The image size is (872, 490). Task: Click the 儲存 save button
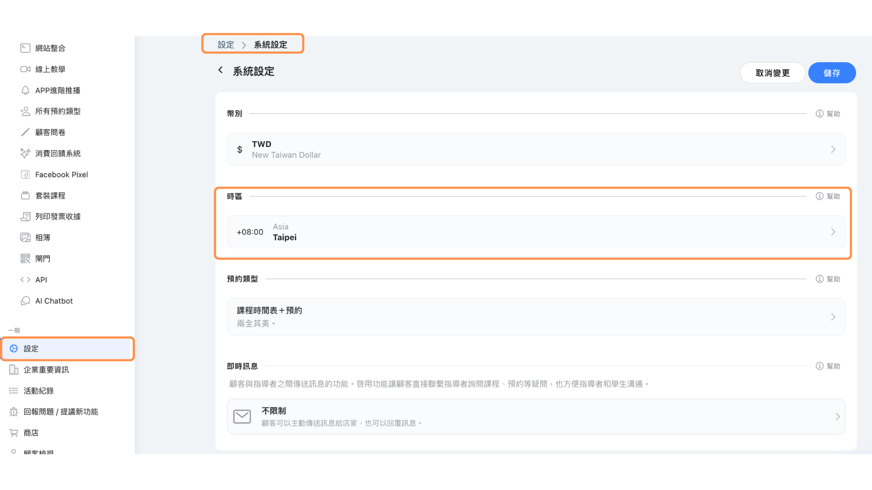832,73
